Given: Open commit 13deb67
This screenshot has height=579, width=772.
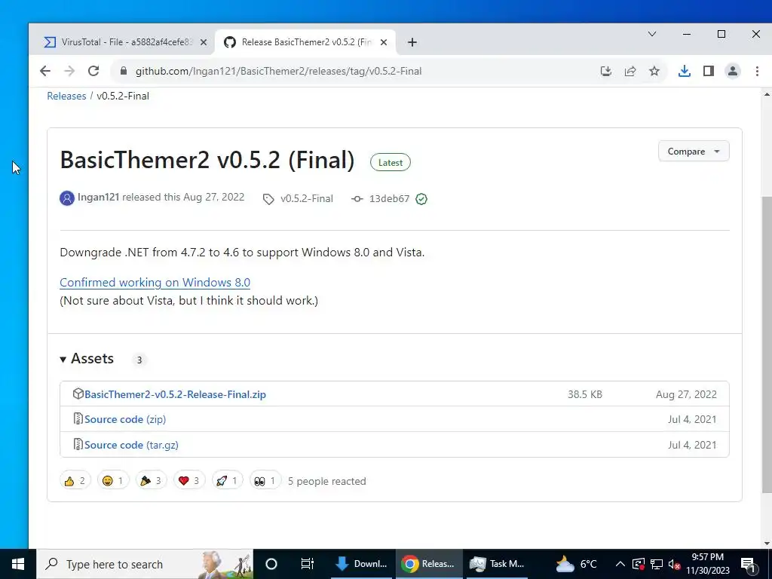Looking at the screenshot, I should [390, 198].
